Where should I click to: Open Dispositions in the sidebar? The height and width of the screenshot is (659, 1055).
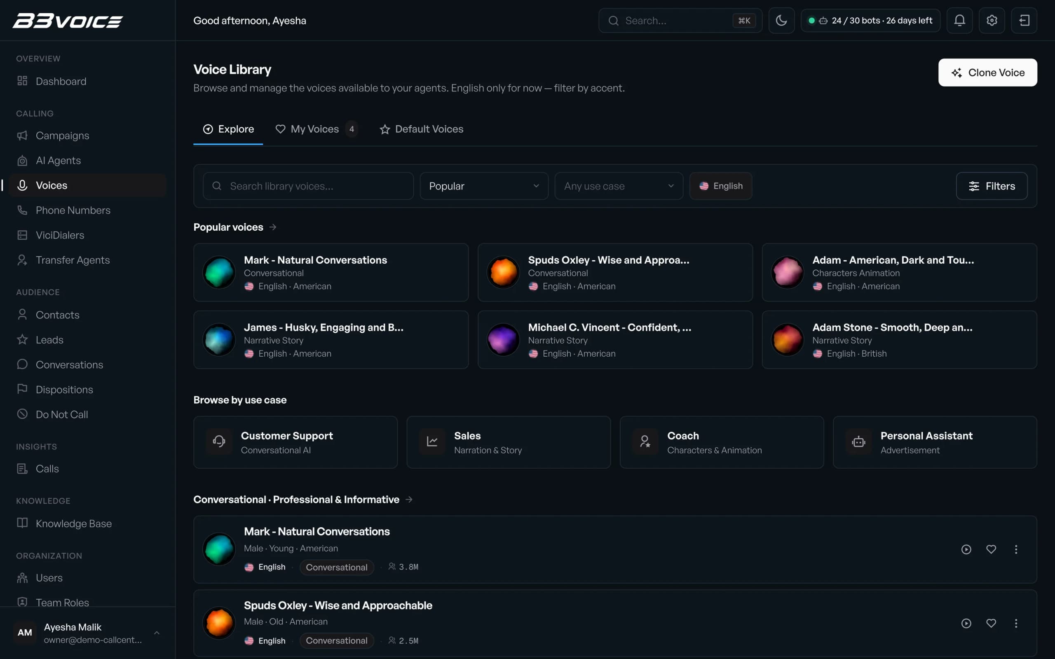pyautogui.click(x=88, y=389)
